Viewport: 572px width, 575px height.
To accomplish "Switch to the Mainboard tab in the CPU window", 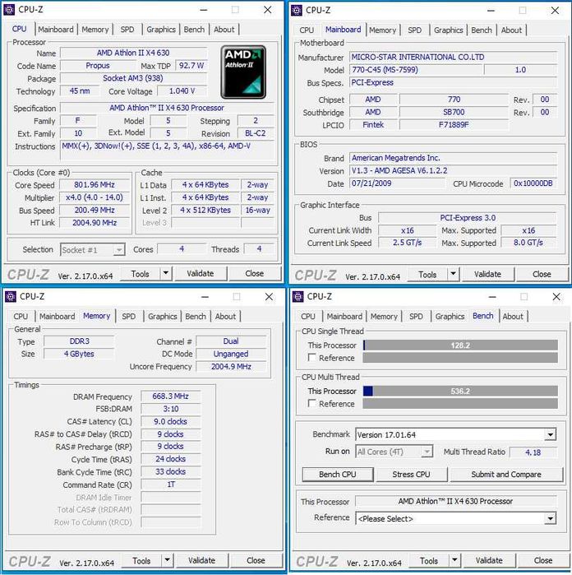I will 56,30.
